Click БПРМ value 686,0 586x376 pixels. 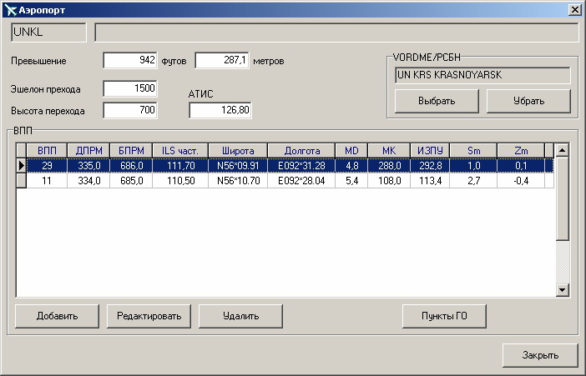[x=131, y=165]
